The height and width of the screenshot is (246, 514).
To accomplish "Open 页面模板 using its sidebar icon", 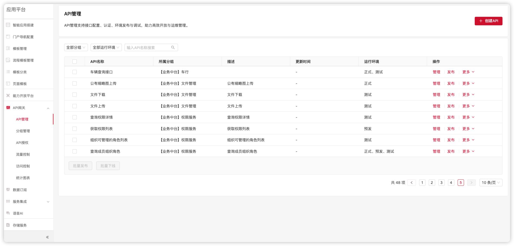I will (8, 83).
